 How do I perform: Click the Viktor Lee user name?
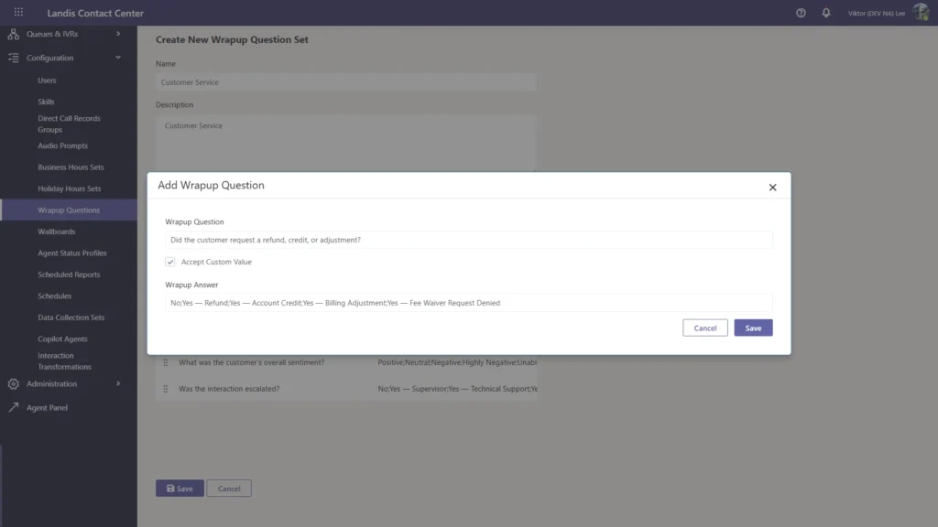coord(876,13)
